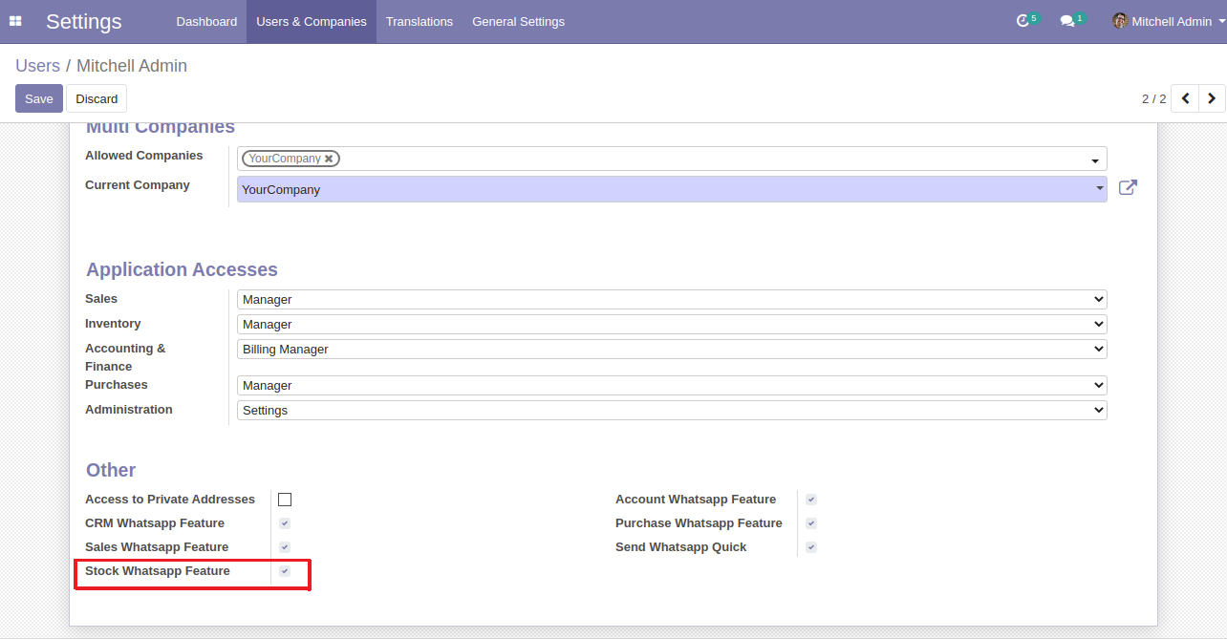Viewport: 1227px width, 639px height.
Task: Click the 2 / 2 pager counter
Action: click(x=1154, y=98)
